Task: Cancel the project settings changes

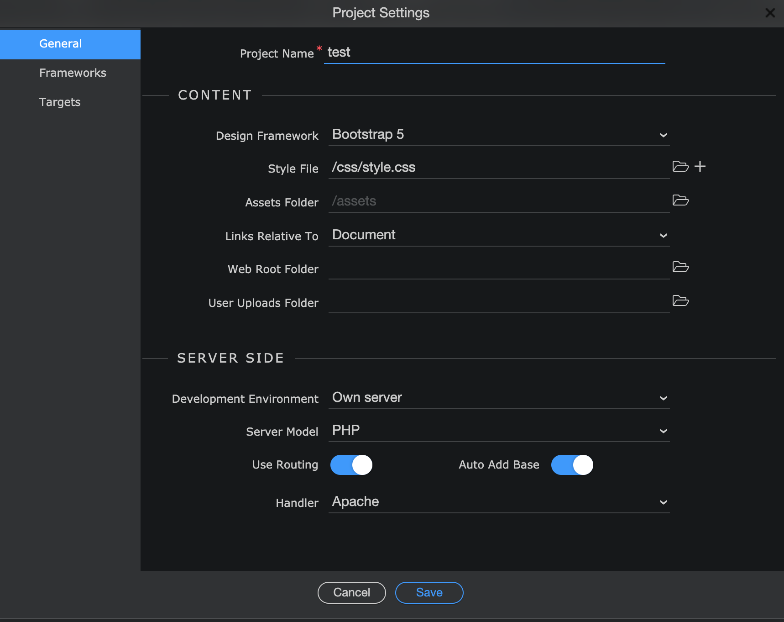Action: [x=352, y=593]
